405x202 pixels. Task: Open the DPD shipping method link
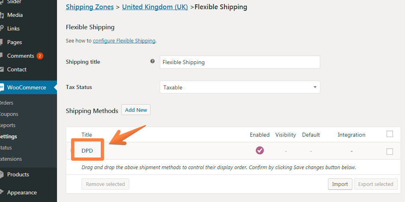pos(87,151)
